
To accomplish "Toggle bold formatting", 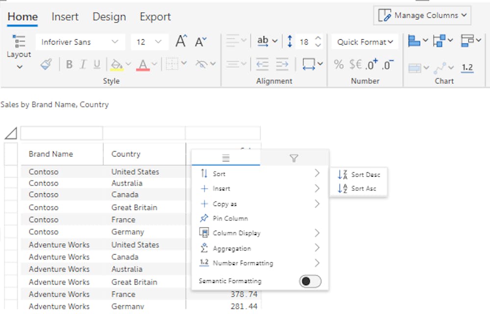I will (69, 64).
